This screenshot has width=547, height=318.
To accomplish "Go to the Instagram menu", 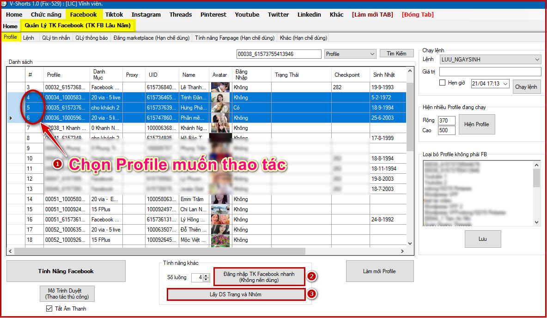I will click(x=146, y=15).
